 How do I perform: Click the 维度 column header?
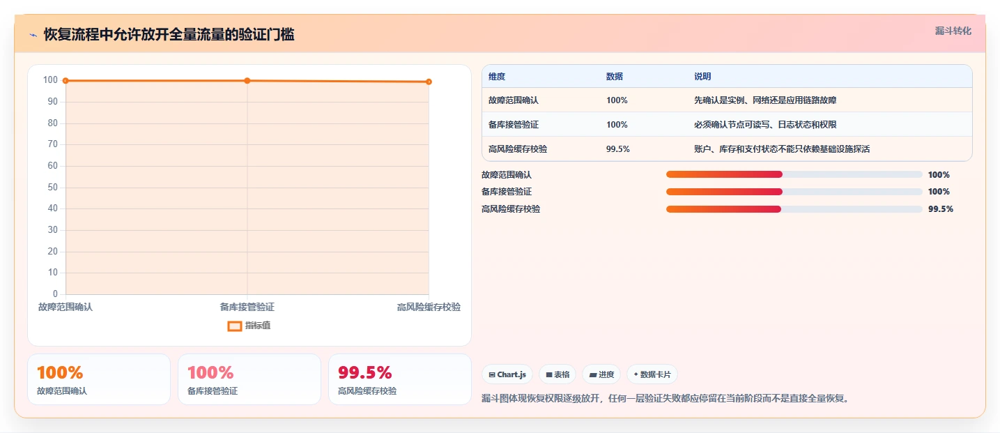pyautogui.click(x=497, y=76)
